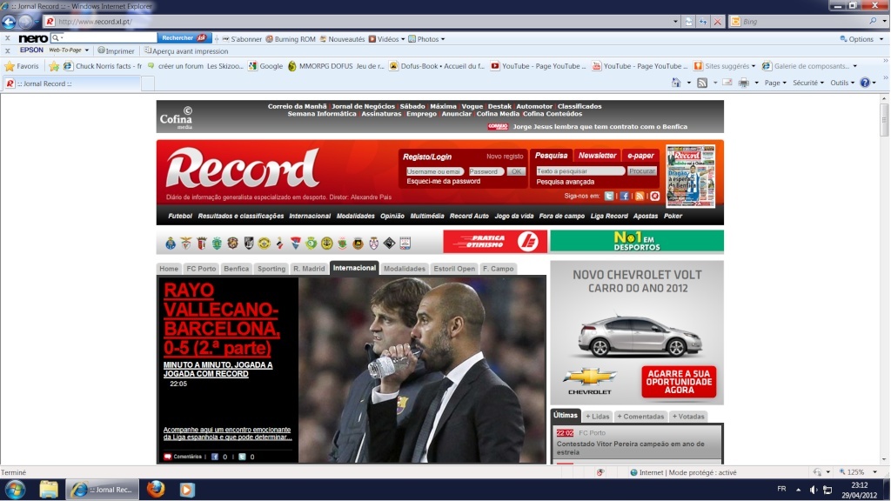This screenshot has height=501, width=891.
Task: Open Windows Explorer folder in taskbar
Action: tap(49, 489)
